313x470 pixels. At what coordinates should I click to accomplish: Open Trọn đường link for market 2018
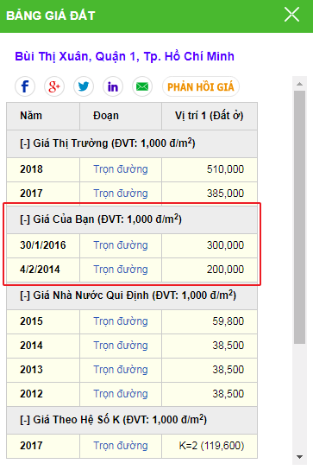121,169
